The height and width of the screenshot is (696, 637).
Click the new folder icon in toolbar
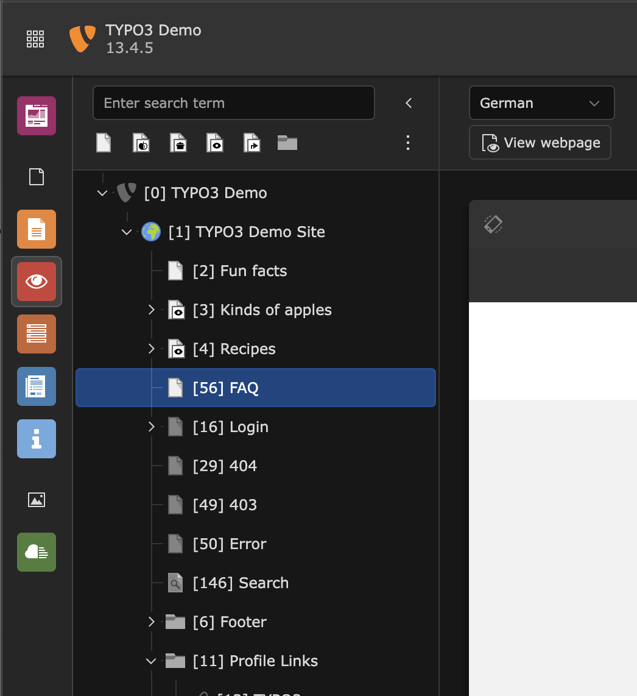coord(287,143)
